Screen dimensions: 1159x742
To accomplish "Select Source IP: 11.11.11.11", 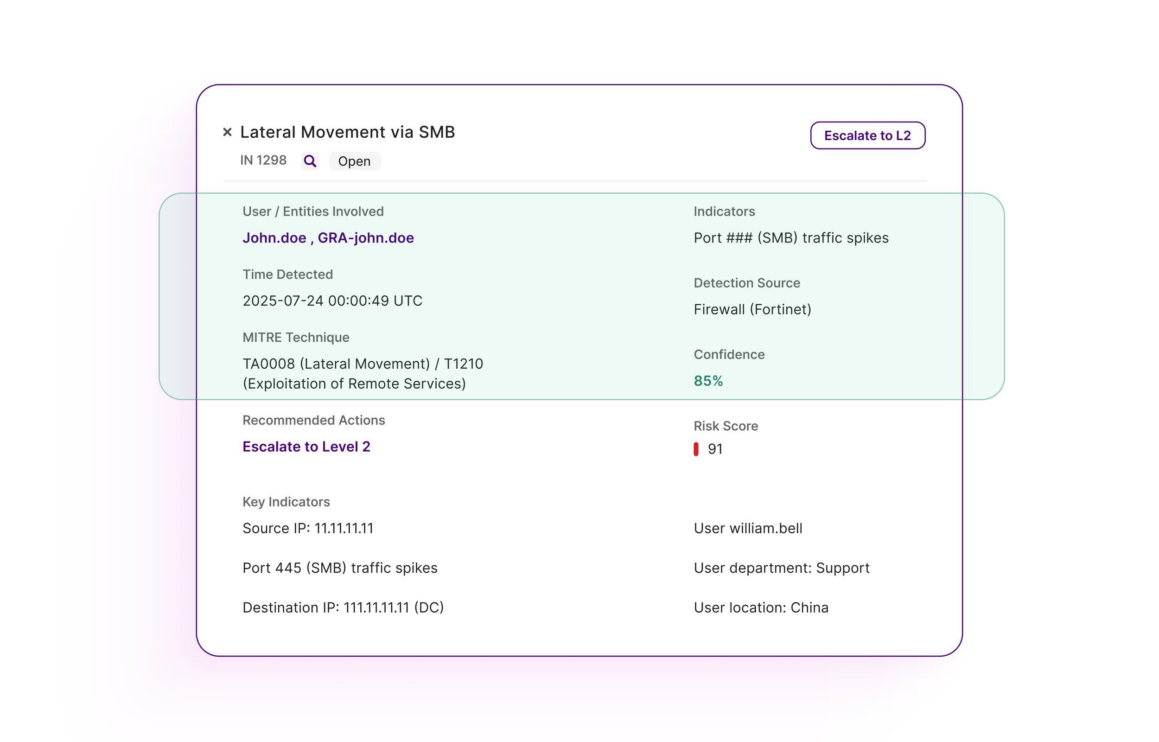I will click(x=308, y=529).
